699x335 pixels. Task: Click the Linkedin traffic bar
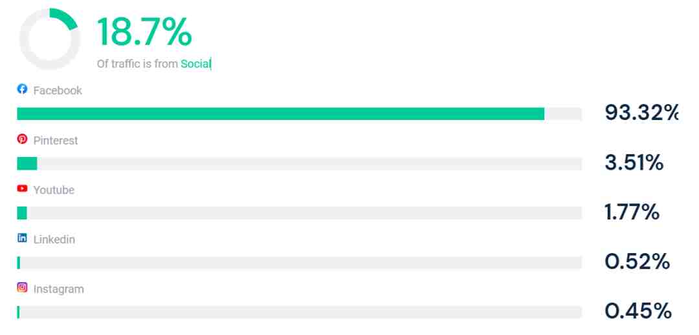pos(299,263)
